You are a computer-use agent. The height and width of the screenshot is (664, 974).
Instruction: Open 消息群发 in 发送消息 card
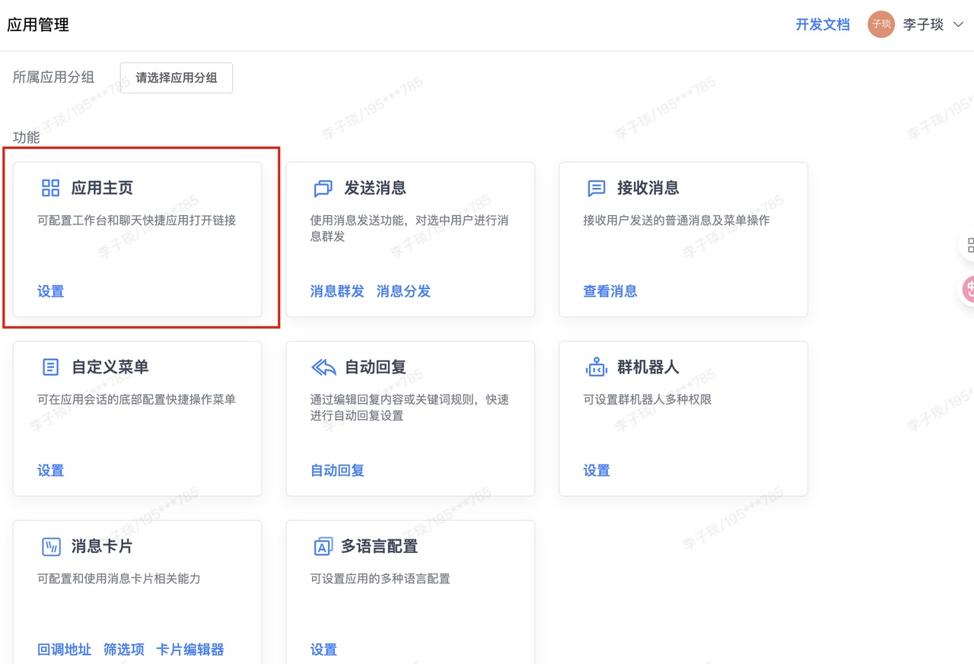tap(337, 291)
